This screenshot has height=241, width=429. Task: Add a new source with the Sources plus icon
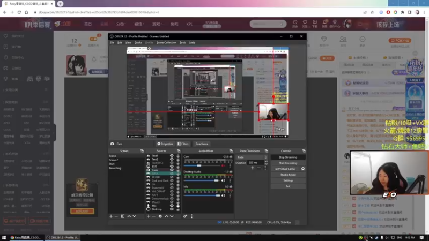[x=149, y=216]
